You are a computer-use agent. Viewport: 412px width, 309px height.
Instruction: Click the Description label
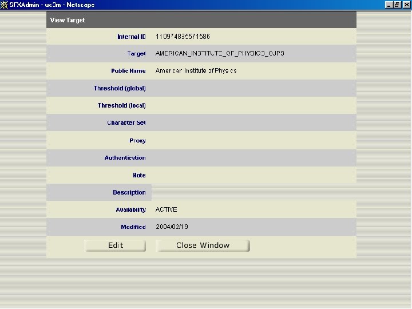(129, 192)
